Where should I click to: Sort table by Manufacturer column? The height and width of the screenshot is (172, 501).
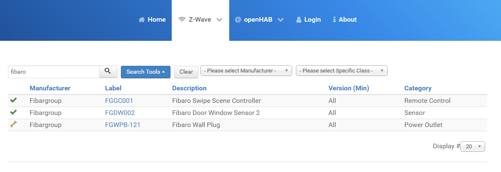[x=50, y=88]
